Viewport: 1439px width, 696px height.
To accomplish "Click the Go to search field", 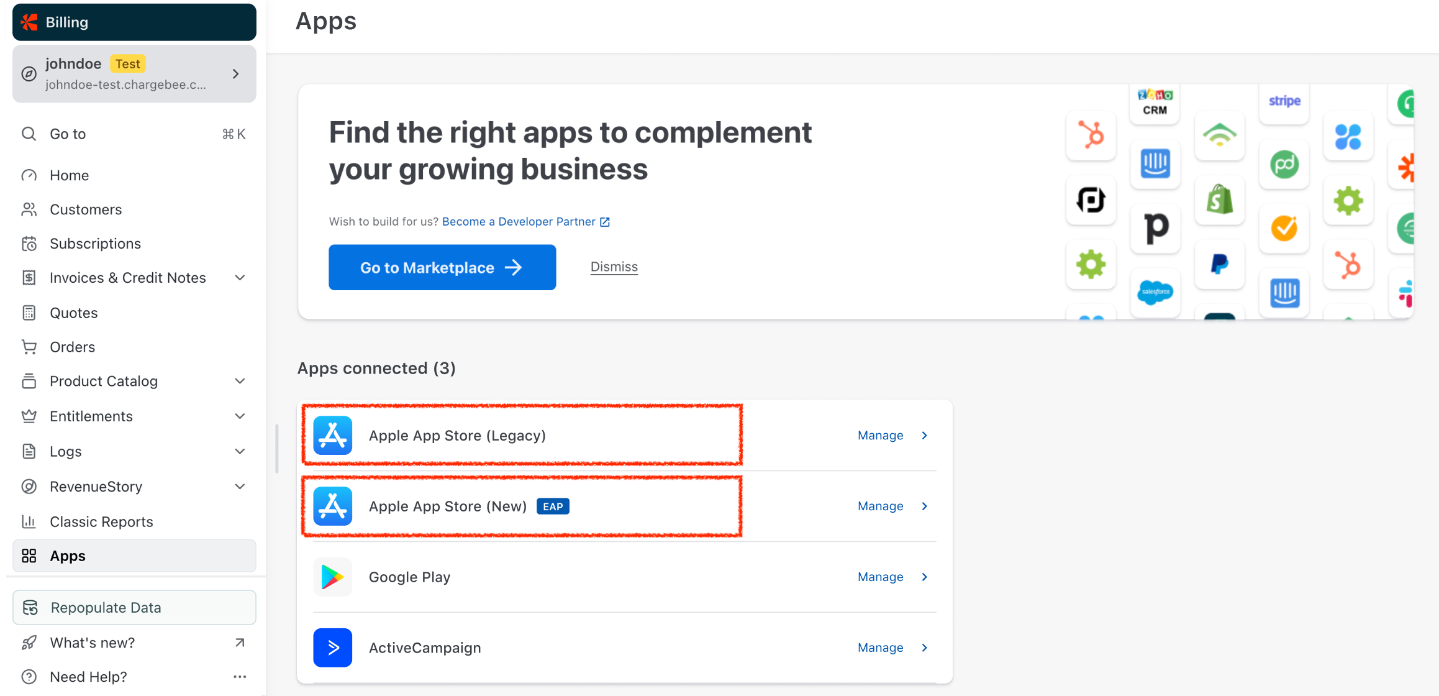I will click(x=134, y=134).
